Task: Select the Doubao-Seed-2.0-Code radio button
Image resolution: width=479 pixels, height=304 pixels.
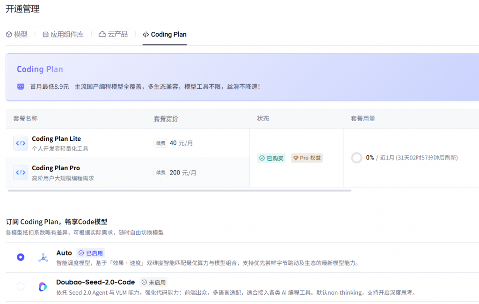Action: 21,286
